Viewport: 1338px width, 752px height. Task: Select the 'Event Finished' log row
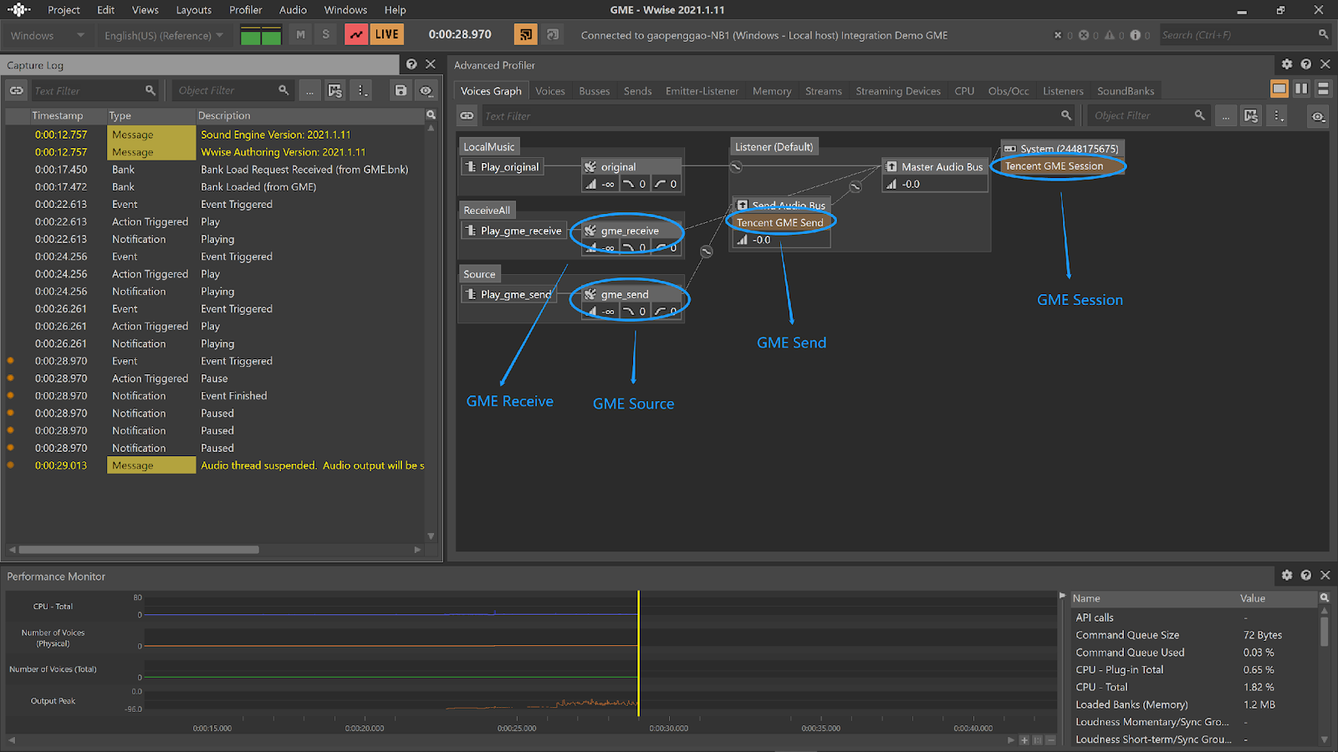216,396
